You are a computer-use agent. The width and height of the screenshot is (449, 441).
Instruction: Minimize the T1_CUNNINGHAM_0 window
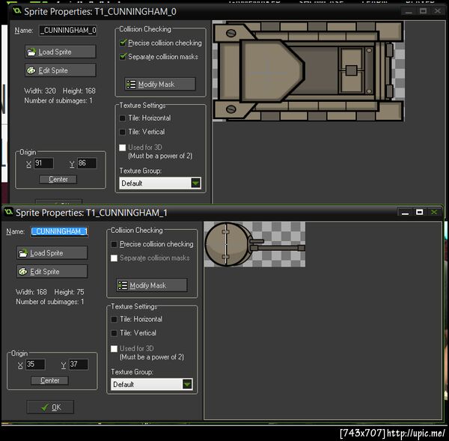tap(409, 11)
